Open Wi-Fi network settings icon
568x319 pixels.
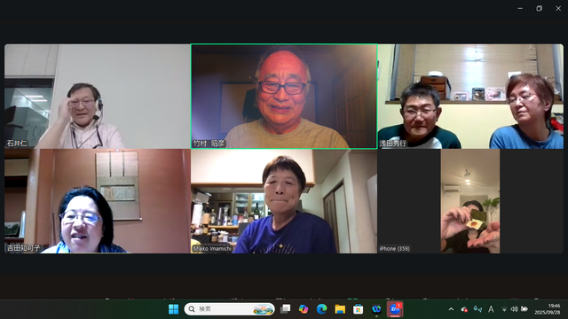tap(504, 309)
